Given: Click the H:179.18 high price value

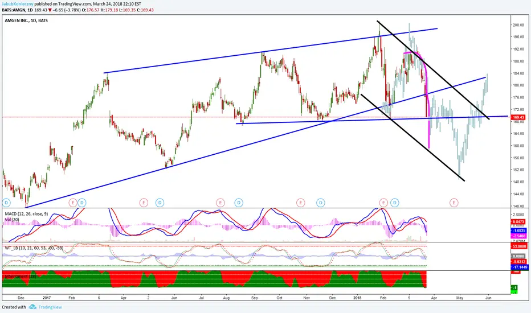Looking at the screenshot, I should coord(109,10).
